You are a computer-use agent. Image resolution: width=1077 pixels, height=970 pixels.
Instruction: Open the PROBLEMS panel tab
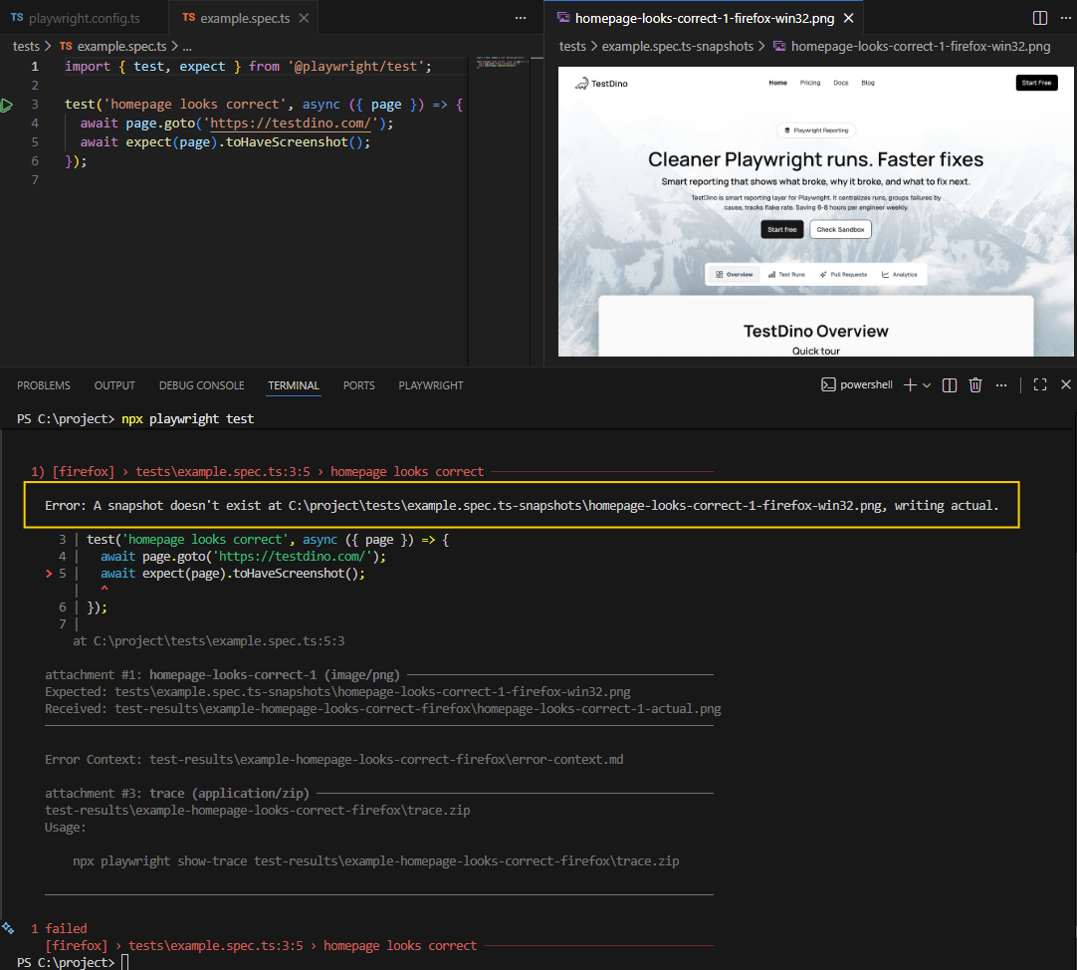click(x=44, y=385)
